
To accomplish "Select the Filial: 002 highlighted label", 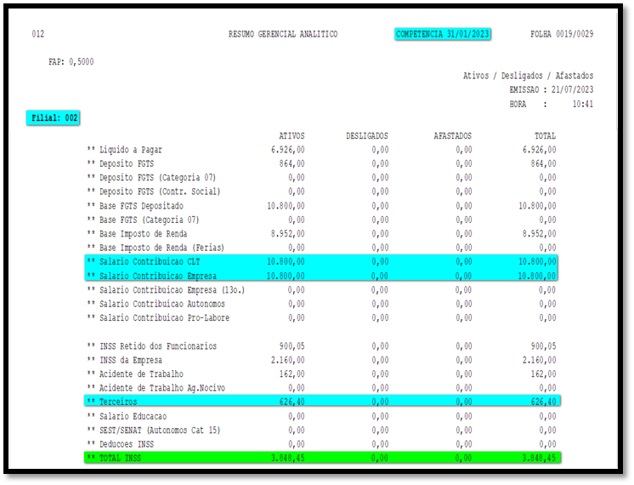I will (54, 117).
